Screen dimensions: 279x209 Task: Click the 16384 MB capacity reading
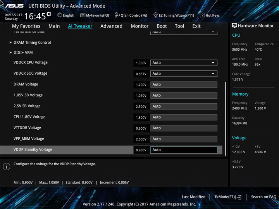[x=240, y=123]
